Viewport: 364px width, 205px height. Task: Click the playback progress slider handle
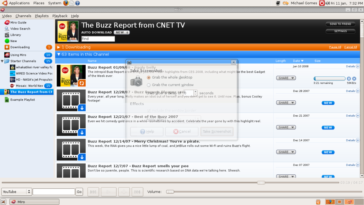pos(261,183)
